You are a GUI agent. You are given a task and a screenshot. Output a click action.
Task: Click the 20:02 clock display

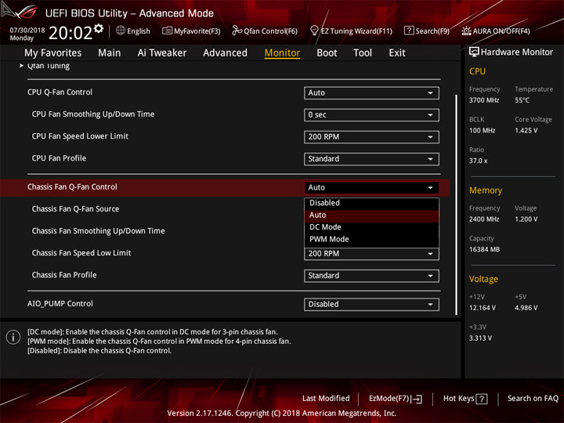70,33
